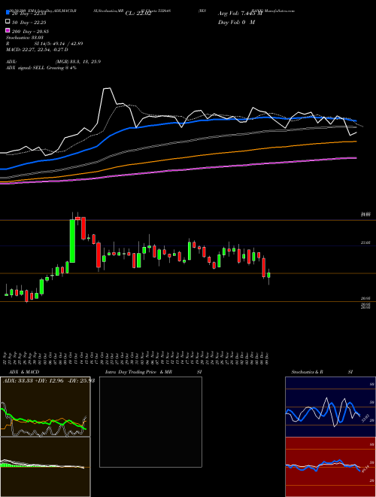This screenshot has width=376, height=497.
Task: Click the 'CL: 22.02' closing price label
Action: tap(138, 14)
